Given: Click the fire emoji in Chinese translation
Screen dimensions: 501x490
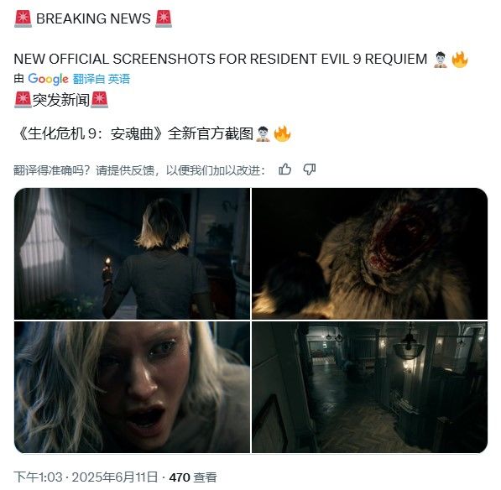Looking at the screenshot, I should (283, 133).
